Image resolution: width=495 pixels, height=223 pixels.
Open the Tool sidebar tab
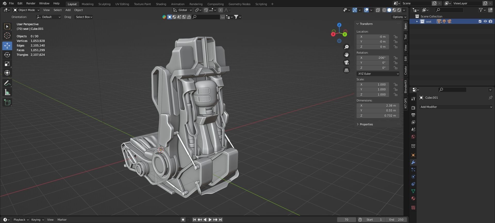(x=406, y=37)
